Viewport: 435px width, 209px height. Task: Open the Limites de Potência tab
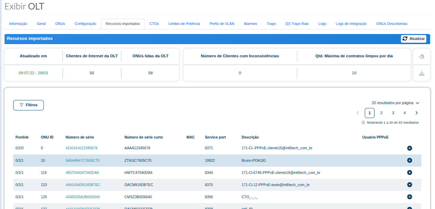pos(184,24)
